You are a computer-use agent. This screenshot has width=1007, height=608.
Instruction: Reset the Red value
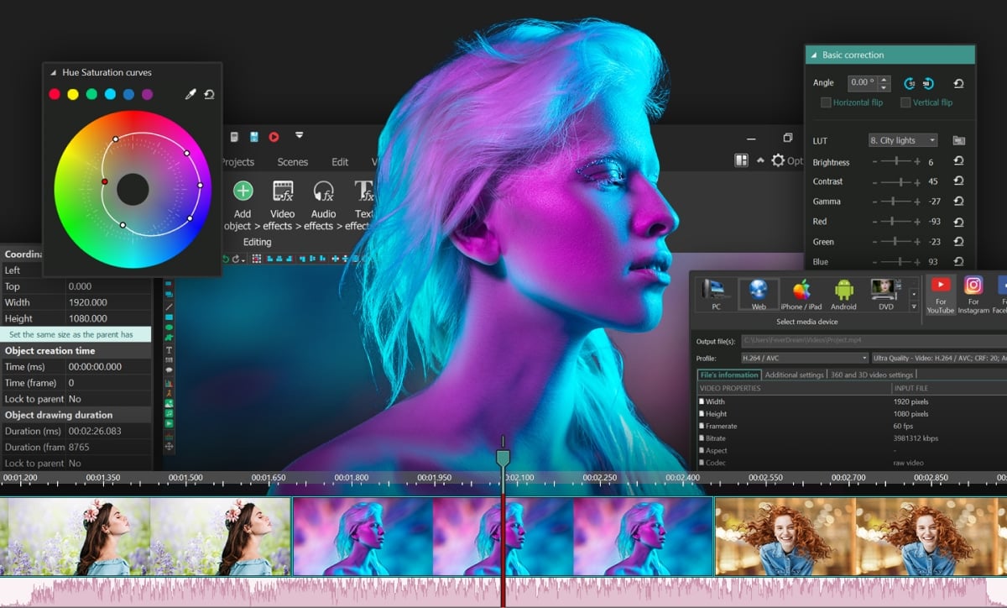pos(958,222)
